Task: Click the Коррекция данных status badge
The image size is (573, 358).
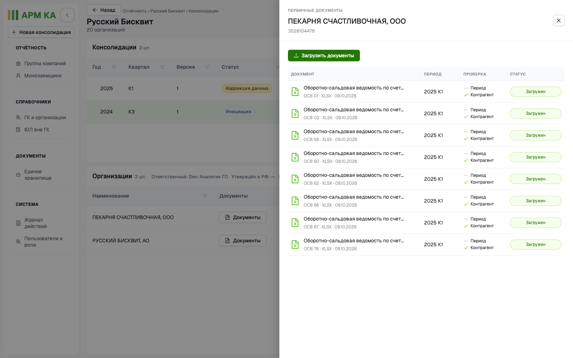Action: pyautogui.click(x=247, y=88)
